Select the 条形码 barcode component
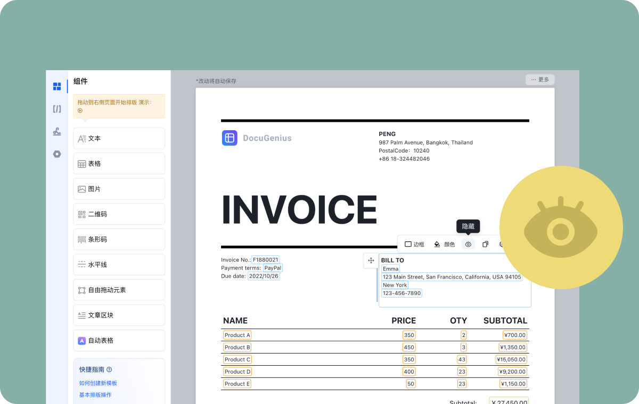The height and width of the screenshot is (404, 639). click(x=119, y=239)
